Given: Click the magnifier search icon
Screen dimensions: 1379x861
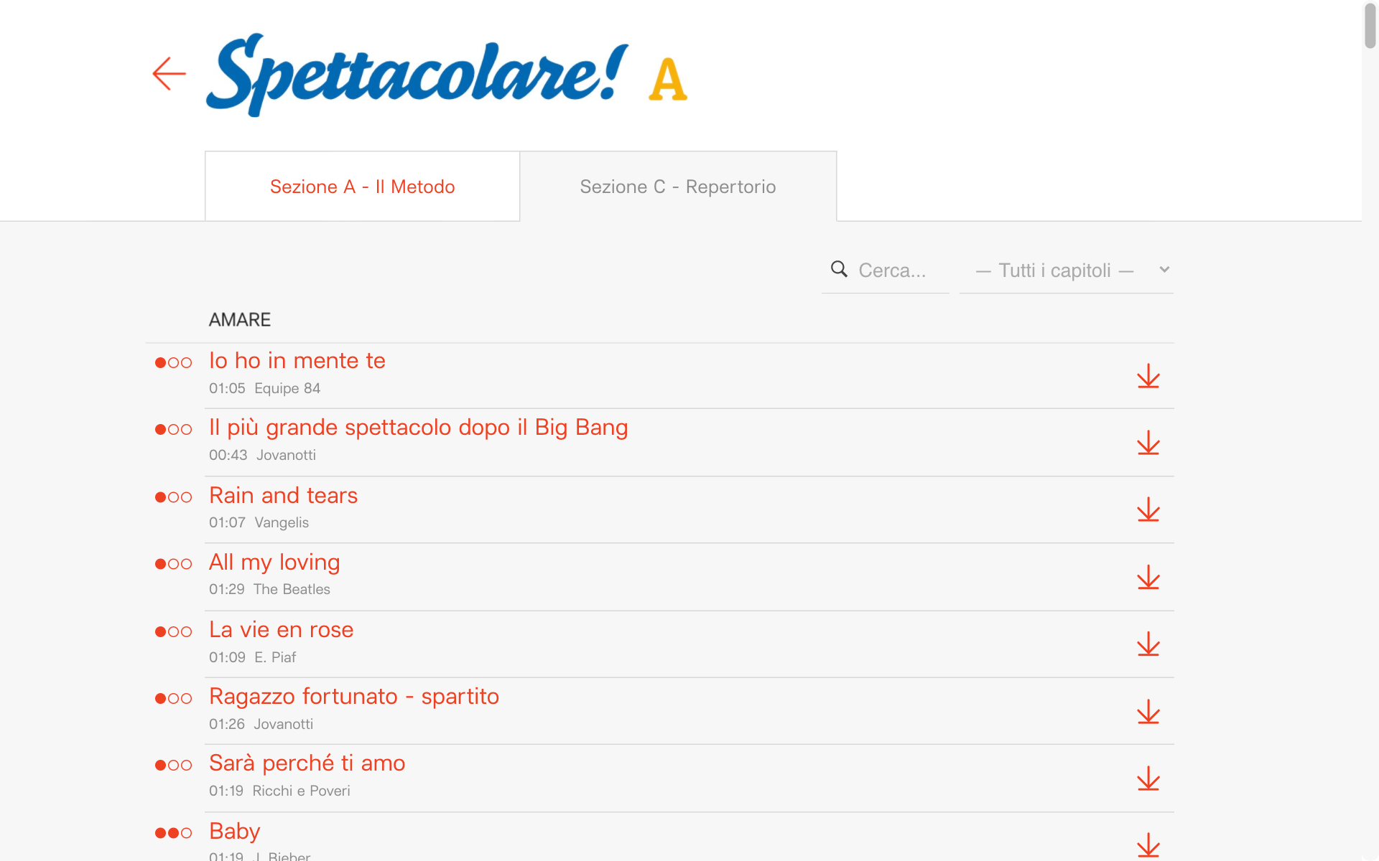Looking at the screenshot, I should [839, 269].
